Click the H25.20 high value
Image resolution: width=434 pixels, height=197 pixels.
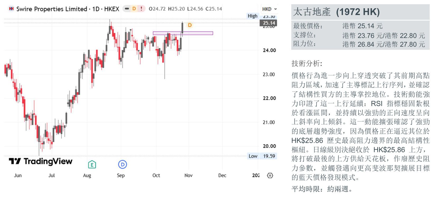click(176, 9)
